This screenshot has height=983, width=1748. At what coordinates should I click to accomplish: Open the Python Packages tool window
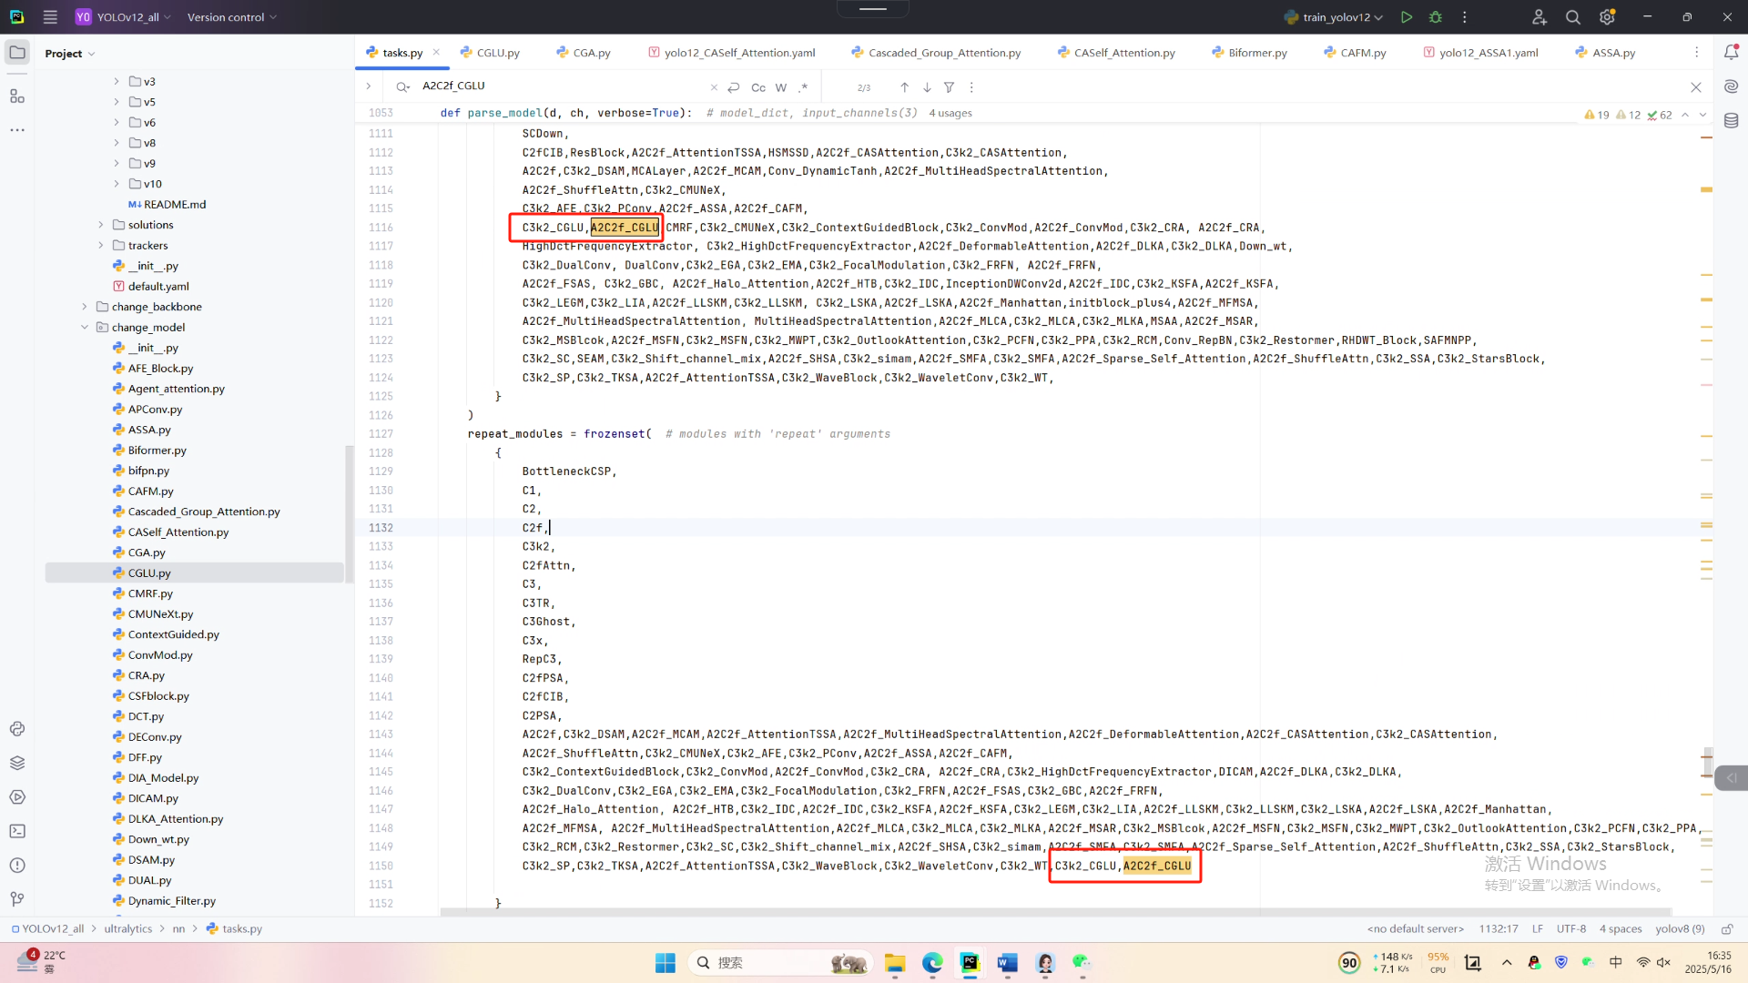click(x=17, y=763)
